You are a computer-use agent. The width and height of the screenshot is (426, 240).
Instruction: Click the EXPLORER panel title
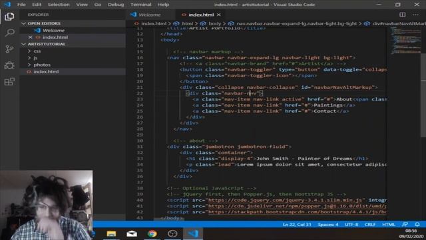(x=39, y=15)
